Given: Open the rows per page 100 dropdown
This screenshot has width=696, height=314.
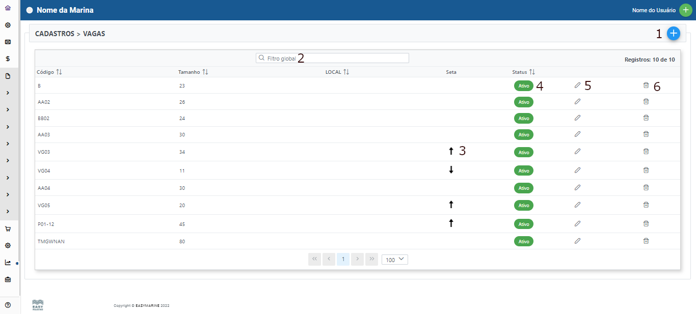Looking at the screenshot, I should [x=395, y=260].
